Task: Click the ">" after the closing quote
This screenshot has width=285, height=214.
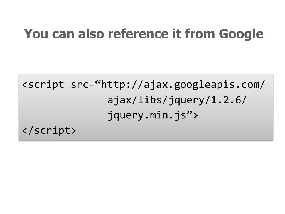Action: [x=195, y=116]
